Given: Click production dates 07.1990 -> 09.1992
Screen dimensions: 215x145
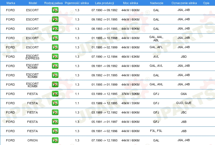Looking at the screenshot, I should (x=104, y=10).
